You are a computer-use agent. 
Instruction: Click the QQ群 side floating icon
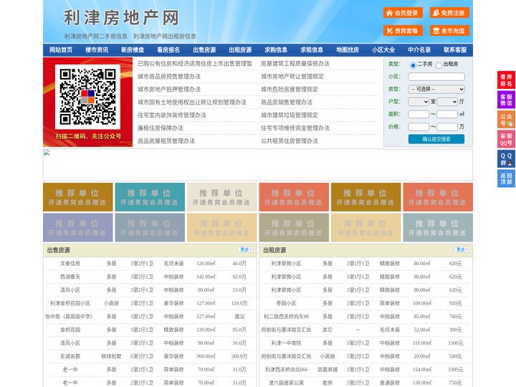(506, 159)
